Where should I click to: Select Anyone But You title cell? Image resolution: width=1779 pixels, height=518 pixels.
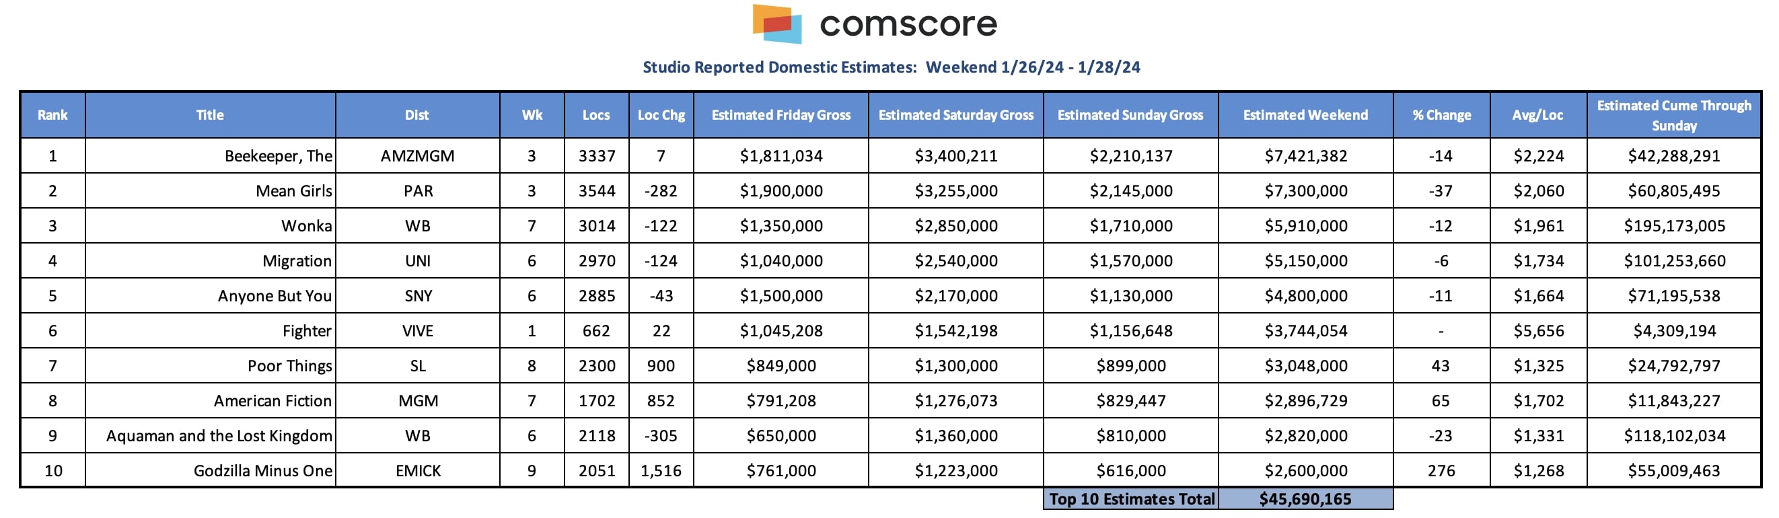click(210, 295)
